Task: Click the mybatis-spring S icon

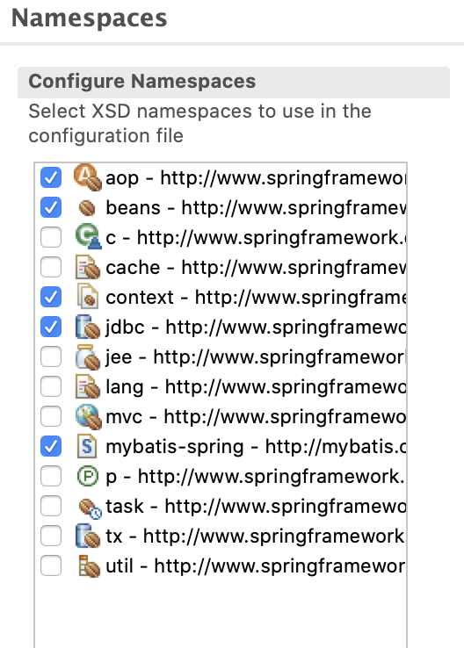Action: 87,446
